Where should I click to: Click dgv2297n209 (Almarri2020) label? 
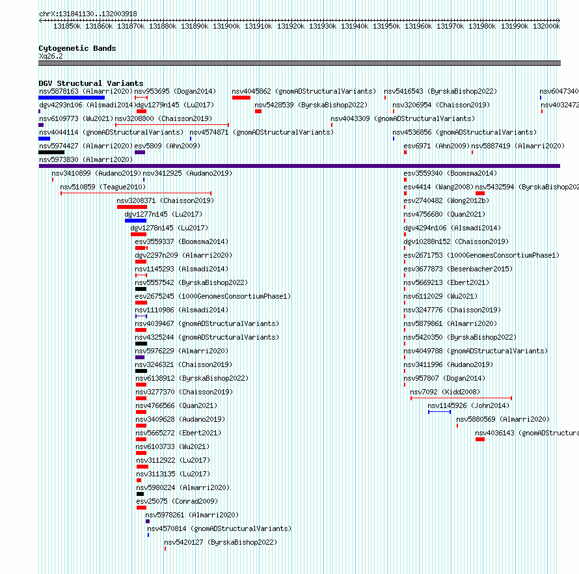[183, 255]
